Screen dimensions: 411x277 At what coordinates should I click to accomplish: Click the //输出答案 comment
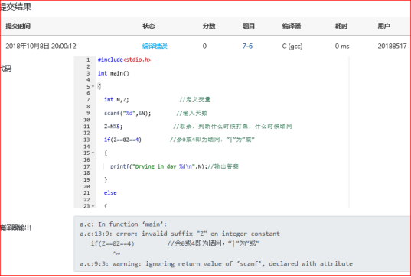coord(223,166)
